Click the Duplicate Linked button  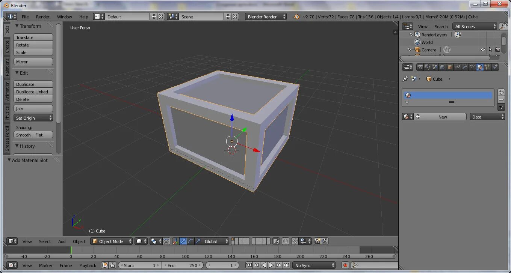[x=33, y=91]
